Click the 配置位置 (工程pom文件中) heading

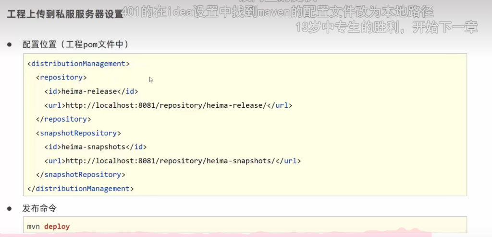75,44
